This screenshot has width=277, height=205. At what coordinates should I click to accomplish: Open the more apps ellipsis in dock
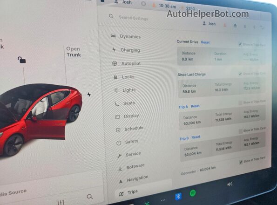tap(163, 200)
